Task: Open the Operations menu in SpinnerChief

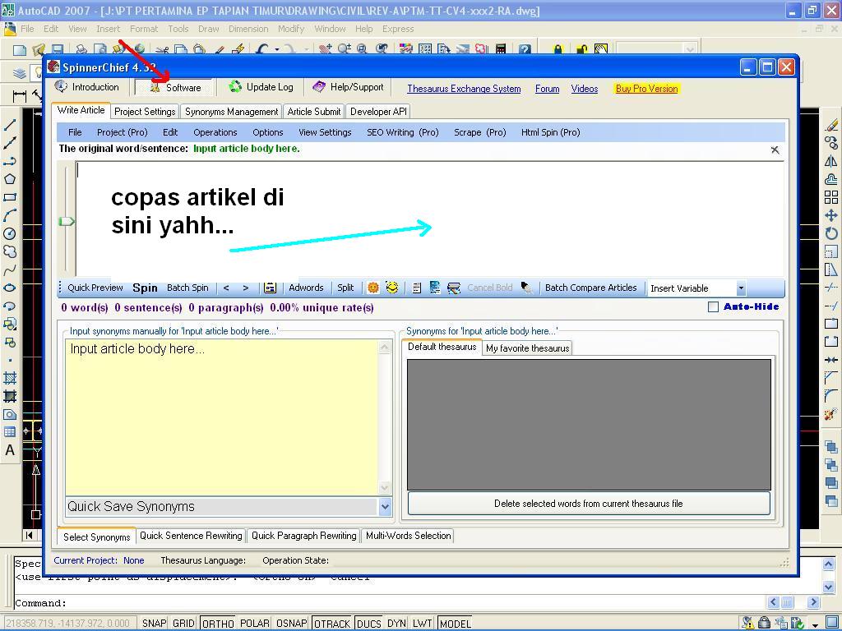Action: coord(215,132)
